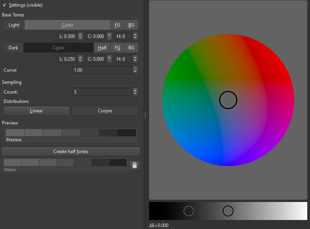Set Light tone from BG color
Viewport: 310px width, 229px height.
click(131, 25)
